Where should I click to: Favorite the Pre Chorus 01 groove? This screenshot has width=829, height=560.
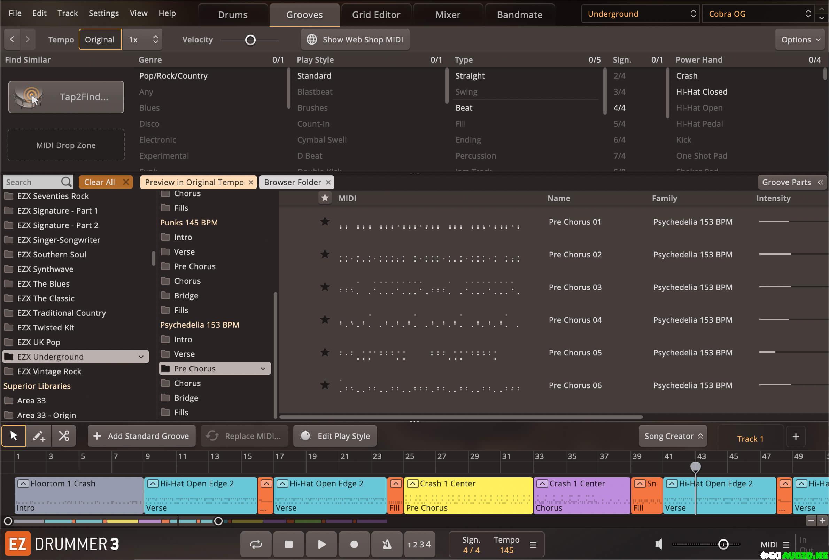(x=325, y=222)
